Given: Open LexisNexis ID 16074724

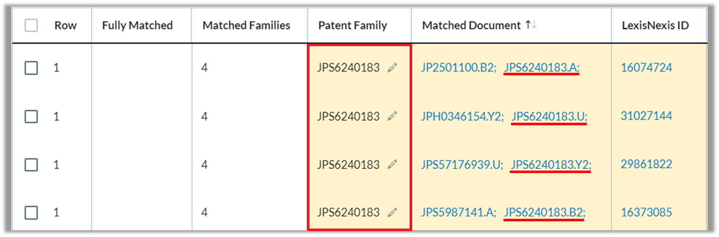Looking at the screenshot, I should coord(646,68).
